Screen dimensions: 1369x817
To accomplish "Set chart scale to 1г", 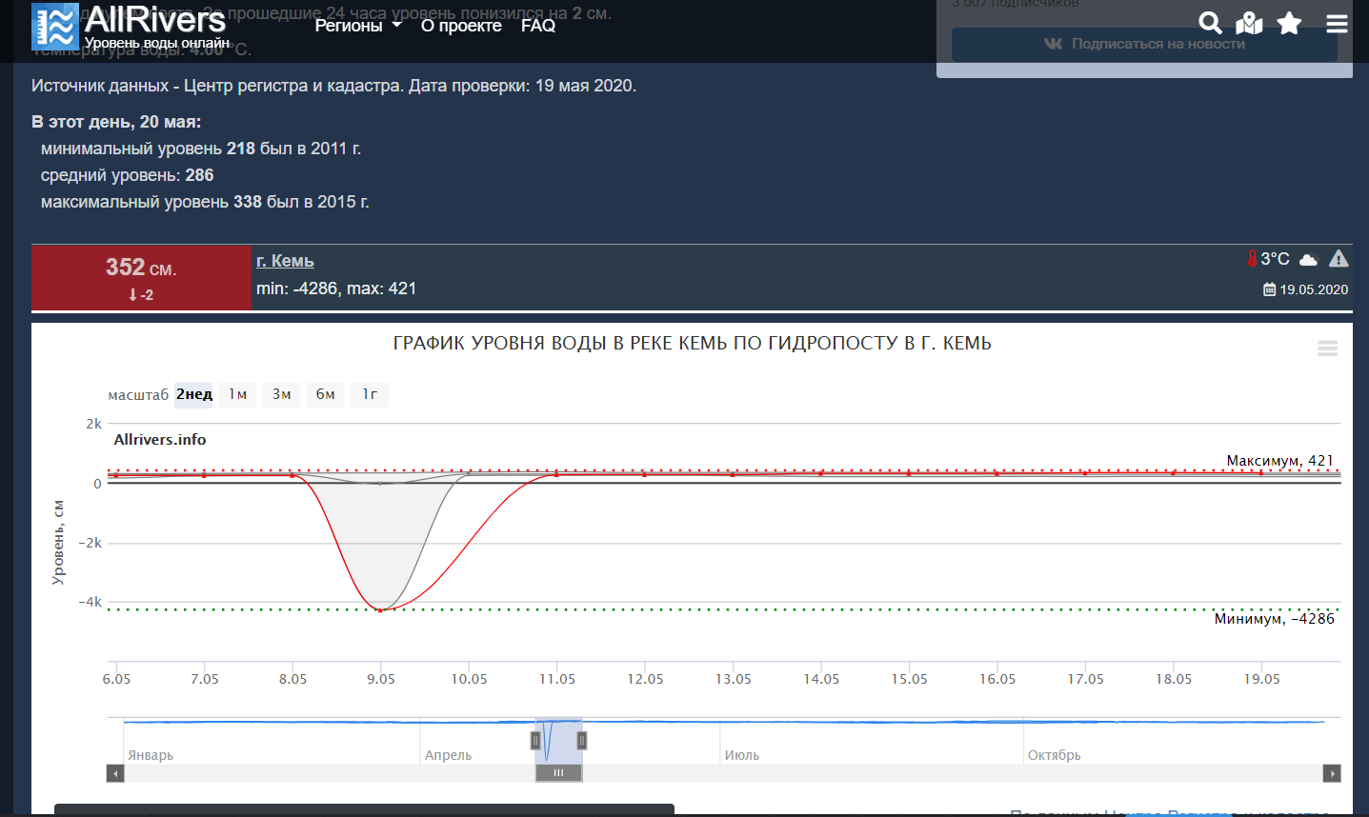I will (370, 394).
